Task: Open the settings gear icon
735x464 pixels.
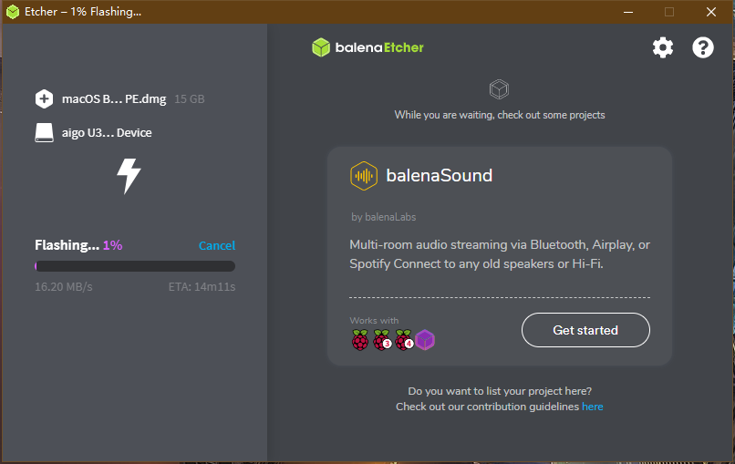Action: click(x=663, y=47)
